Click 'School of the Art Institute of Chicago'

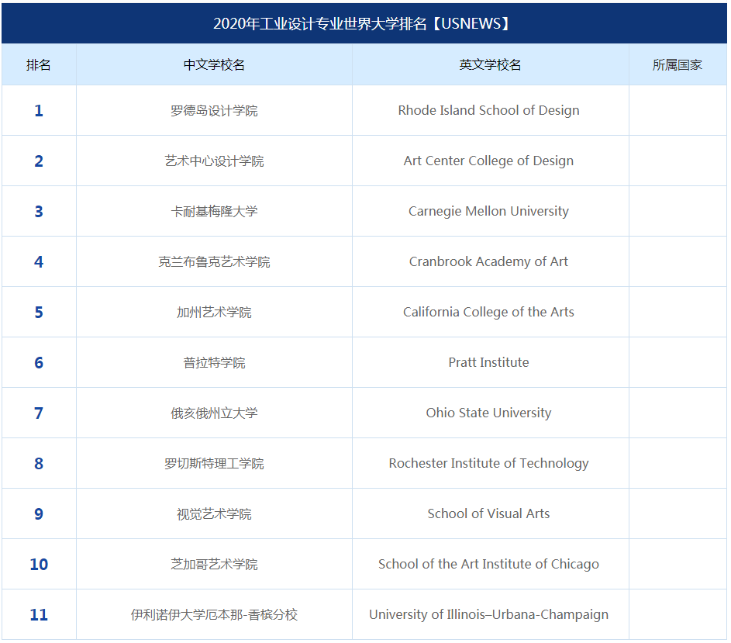[x=488, y=564]
